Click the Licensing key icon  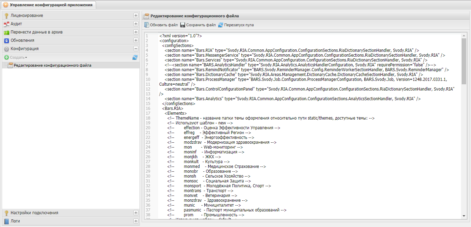(6, 16)
